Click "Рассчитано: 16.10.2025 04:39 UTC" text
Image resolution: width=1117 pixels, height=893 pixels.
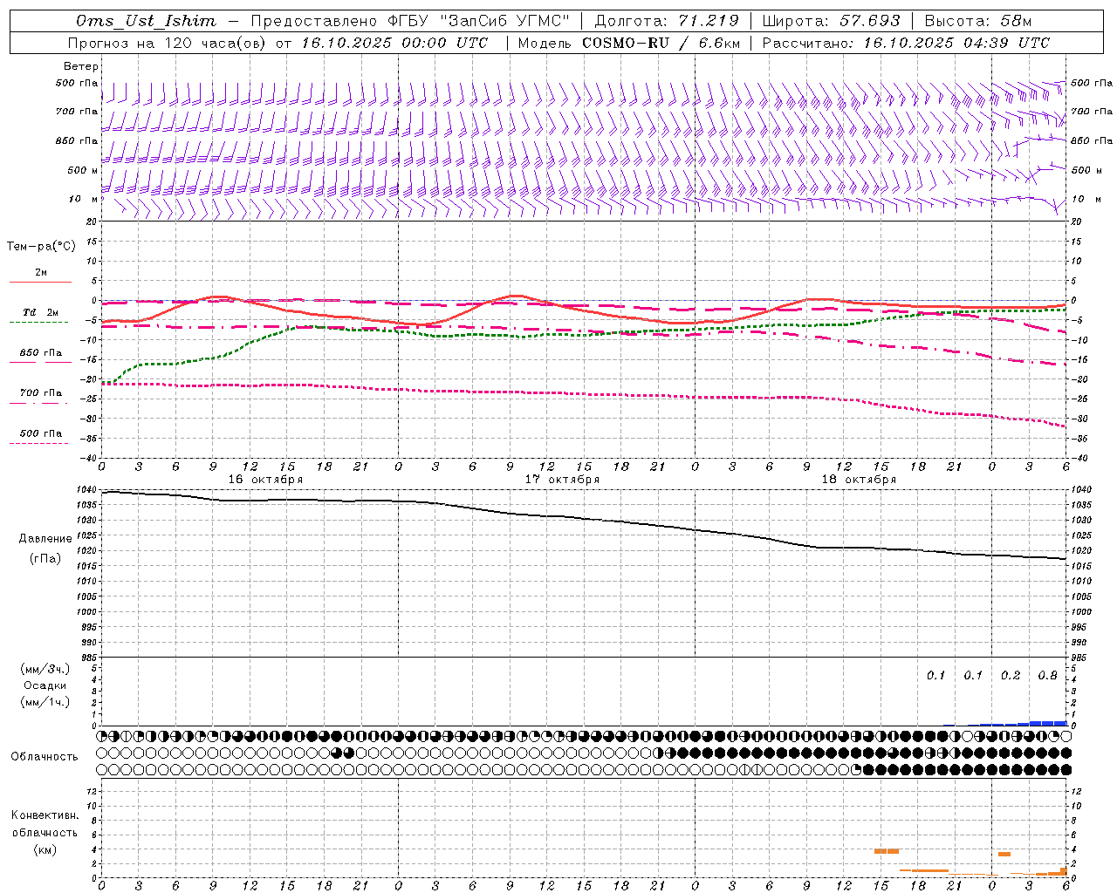click(x=906, y=43)
